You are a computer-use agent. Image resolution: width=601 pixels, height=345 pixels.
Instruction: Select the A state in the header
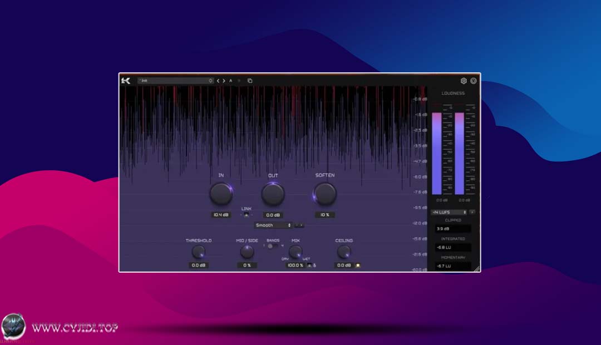click(231, 81)
